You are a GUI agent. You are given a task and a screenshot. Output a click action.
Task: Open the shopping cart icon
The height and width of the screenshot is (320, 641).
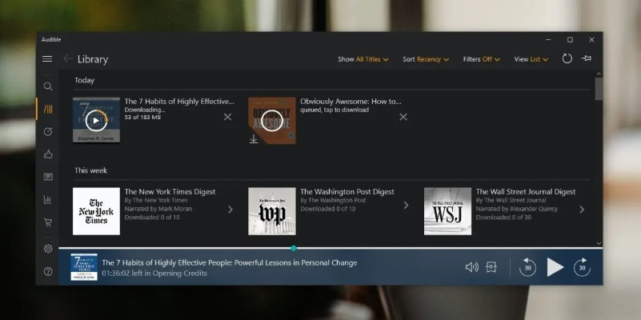[48, 222]
